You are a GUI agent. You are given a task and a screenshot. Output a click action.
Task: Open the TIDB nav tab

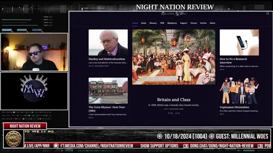click(162, 23)
